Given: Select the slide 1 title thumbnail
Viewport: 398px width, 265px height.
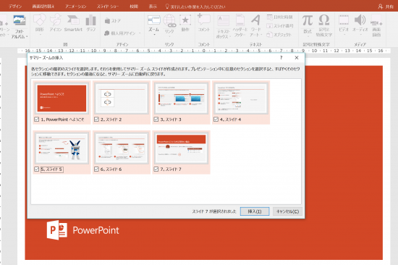Looking at the screenshot, I should click(62, 98).
